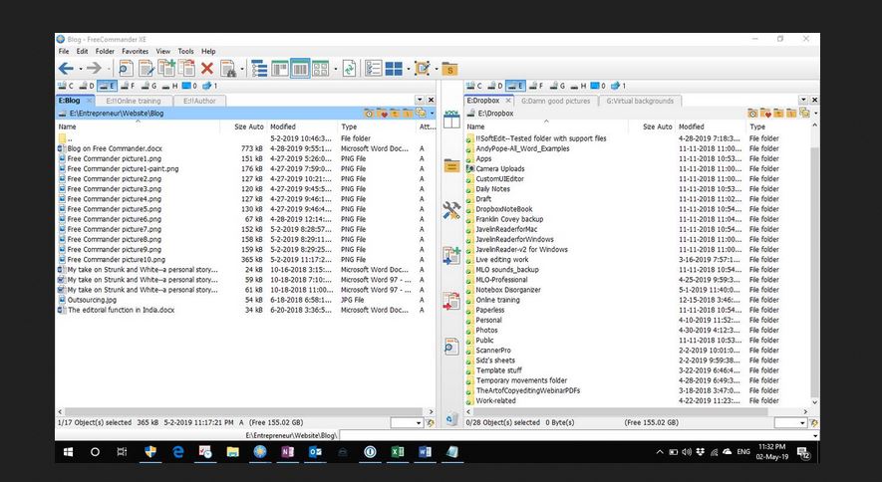Click the copy files icon with green plus
882x482 pixels.
[166, 68]
